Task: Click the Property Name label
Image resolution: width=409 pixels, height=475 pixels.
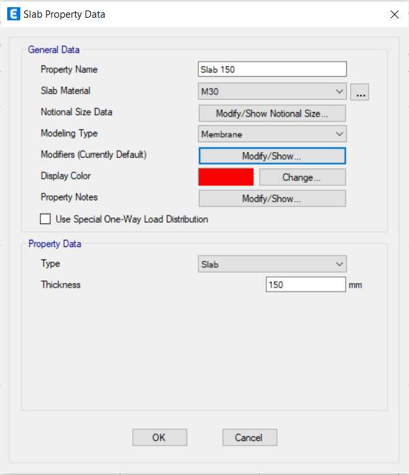Action: [69, 69]
